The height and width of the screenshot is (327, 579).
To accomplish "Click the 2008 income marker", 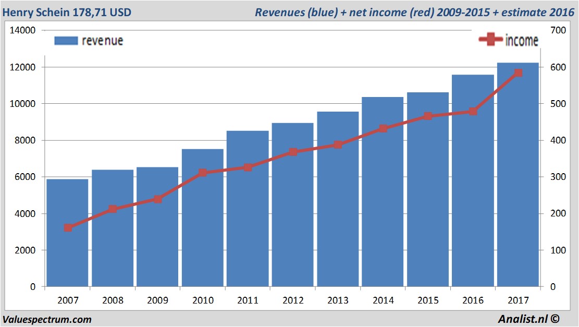I will point(113,209).
